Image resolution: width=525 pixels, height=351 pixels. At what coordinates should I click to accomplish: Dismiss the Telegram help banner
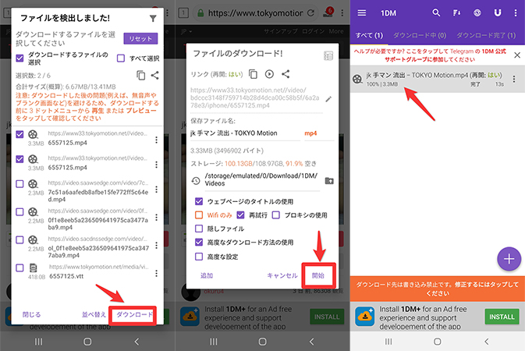517,55
